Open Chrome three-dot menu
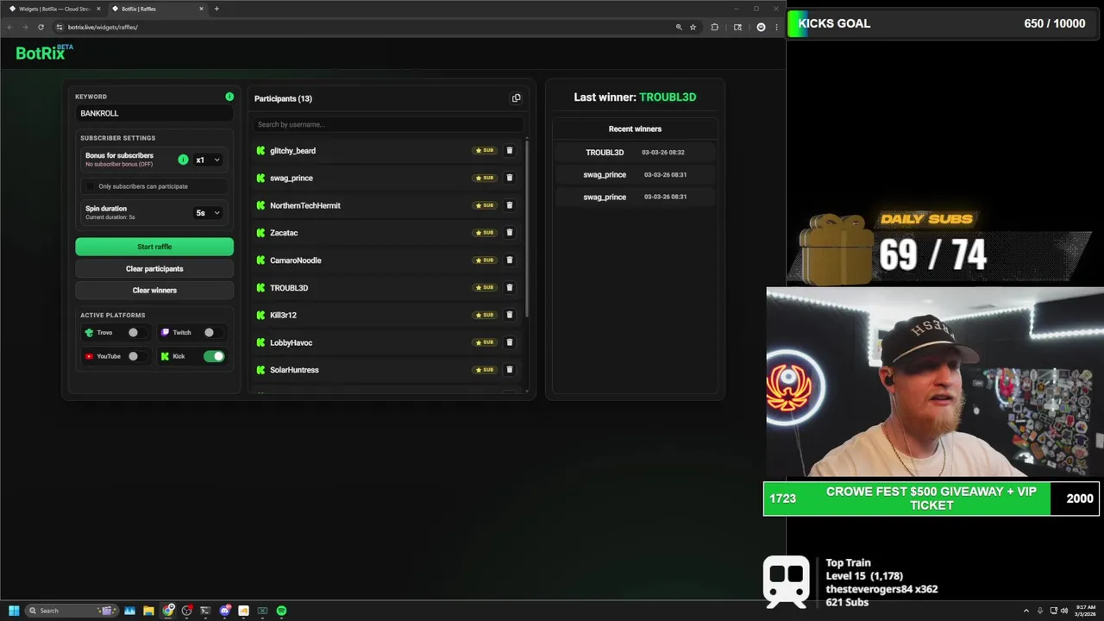Viewport: 1104px width, 621px height. point(775,27)
